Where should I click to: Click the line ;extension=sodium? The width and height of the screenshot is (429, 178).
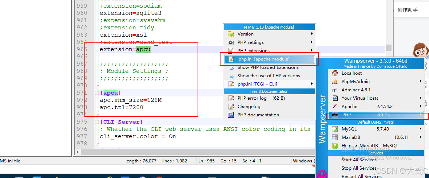tap(131, 6)
